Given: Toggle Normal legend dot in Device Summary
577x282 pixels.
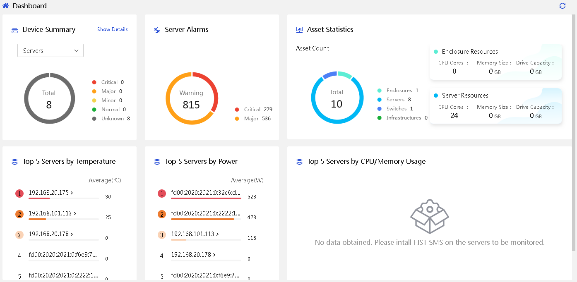Looking at the screenshot, I should 94,110.
